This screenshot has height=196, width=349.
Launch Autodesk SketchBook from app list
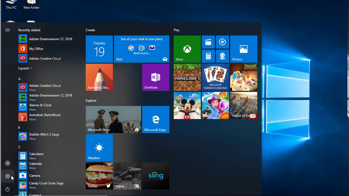[49, 117]
